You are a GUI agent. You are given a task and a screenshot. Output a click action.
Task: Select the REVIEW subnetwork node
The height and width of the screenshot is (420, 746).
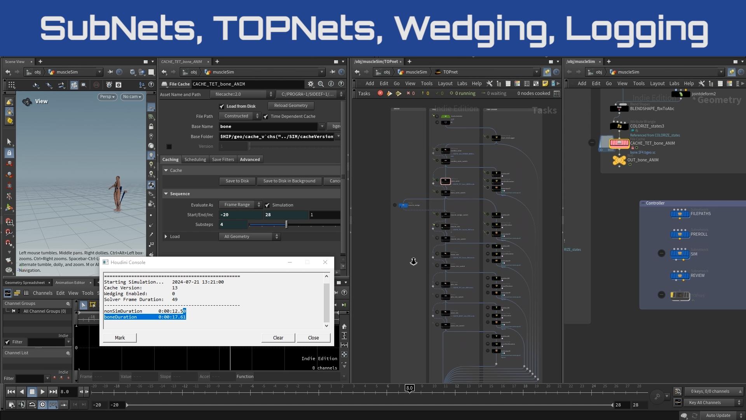point(680,276)
